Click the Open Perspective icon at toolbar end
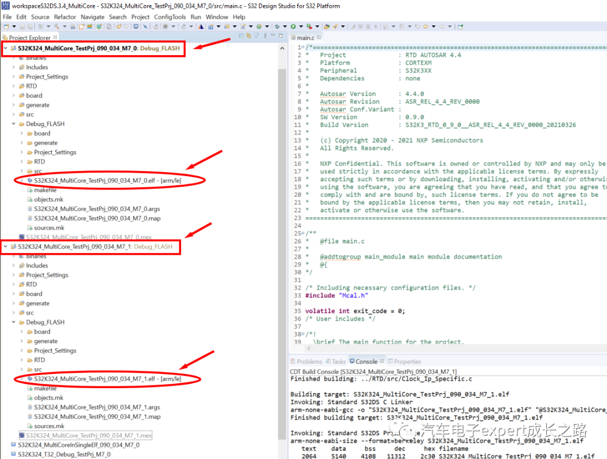607x459 pixels. pos(460,27)
